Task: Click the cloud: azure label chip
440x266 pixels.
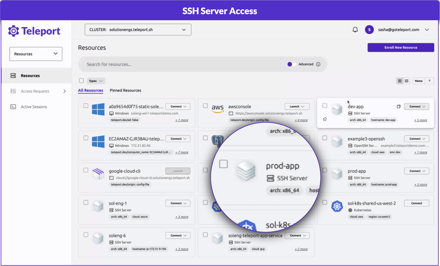Action: click(140, 217)
